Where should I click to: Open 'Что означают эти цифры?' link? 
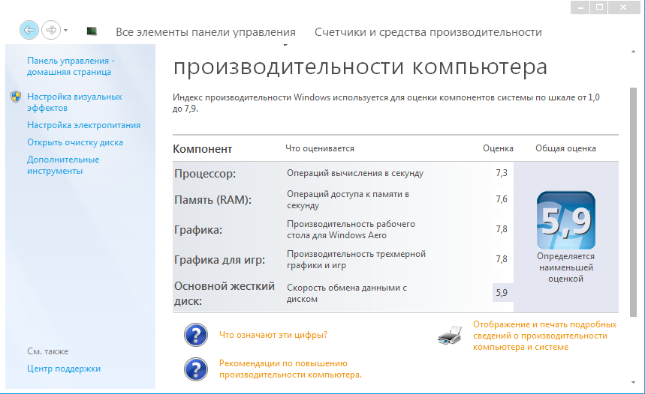pos(273,335)
